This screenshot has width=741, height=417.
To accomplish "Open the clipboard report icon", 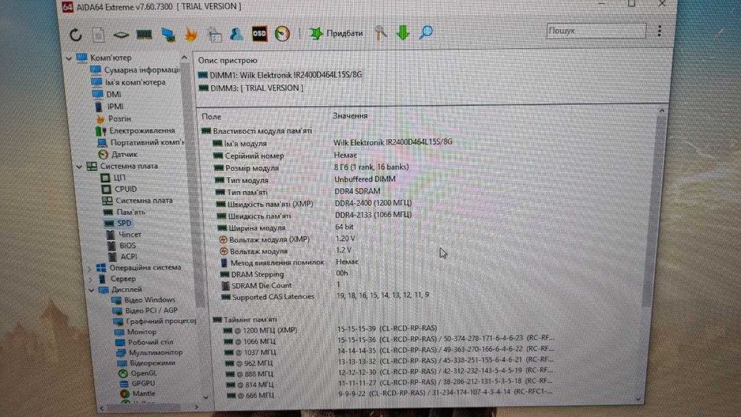I will (214, 34).
